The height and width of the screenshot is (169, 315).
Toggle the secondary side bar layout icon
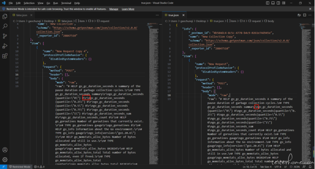click(278, 3)
